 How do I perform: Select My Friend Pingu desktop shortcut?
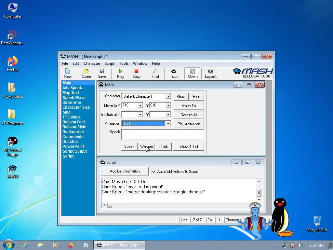[13, 147]
